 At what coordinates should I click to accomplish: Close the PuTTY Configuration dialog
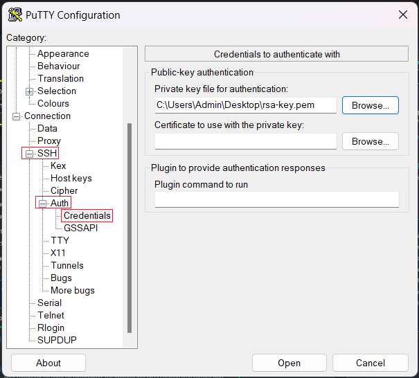(x=403, y=15)
